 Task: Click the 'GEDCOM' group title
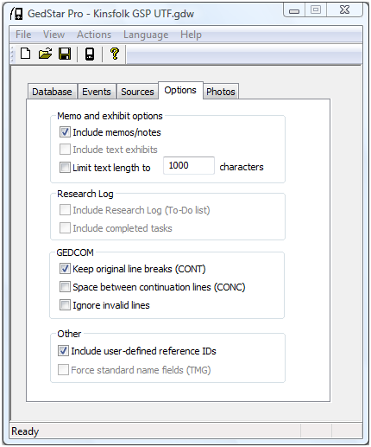tap(75, 252)
